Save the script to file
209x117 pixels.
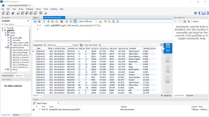pos(39,21)
